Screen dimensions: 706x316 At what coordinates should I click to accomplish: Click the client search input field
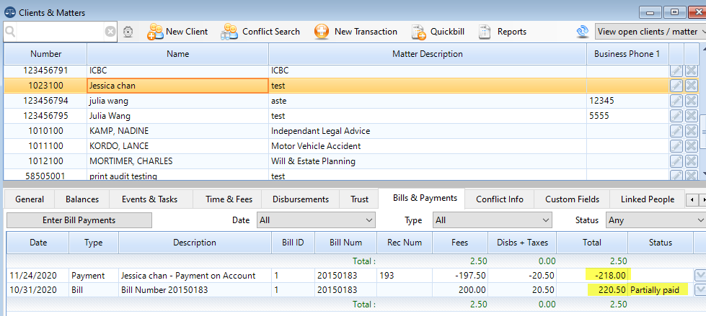click(x=61, y=32)
